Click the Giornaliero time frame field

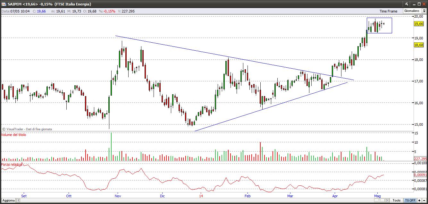412,11
